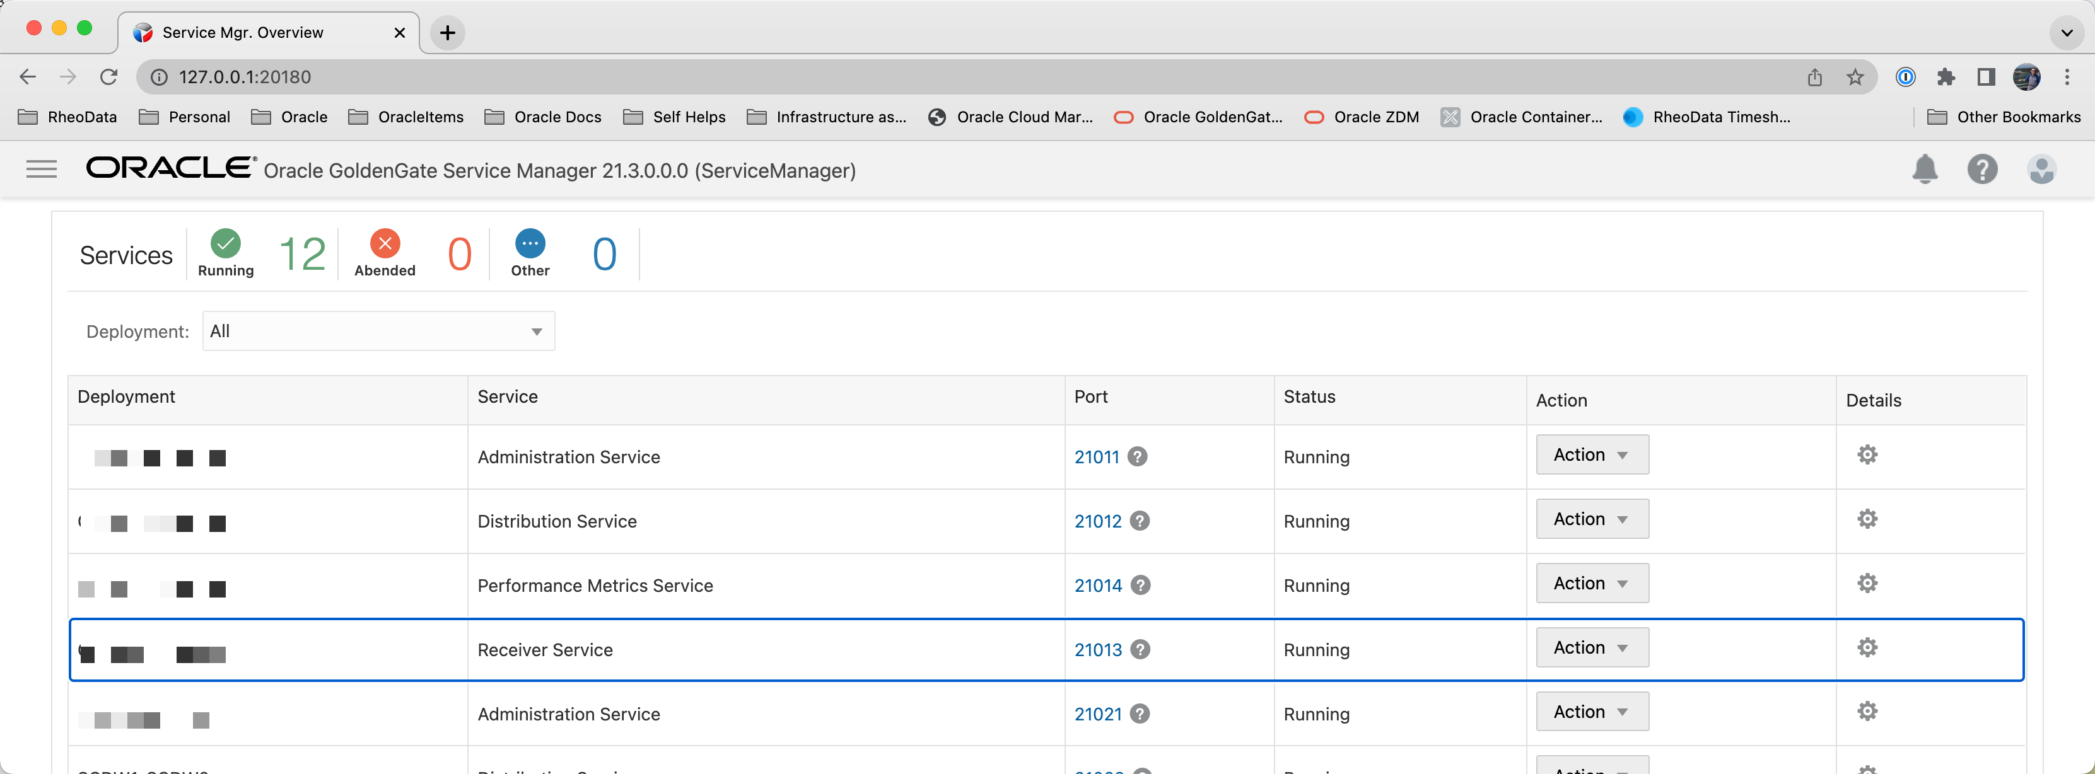Click the address bar URL 127.0.0.1:20180
The image size is (2095, 774).
click(x=245, y=78)
